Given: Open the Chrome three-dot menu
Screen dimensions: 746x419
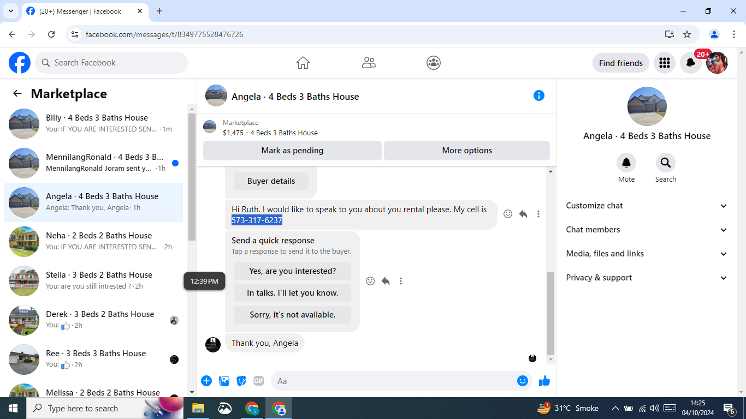Looking at the screenshot, I should click(734, 34).
